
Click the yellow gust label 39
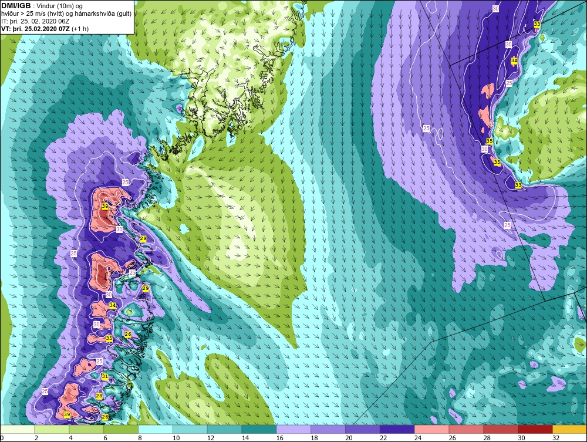(67, 414)
